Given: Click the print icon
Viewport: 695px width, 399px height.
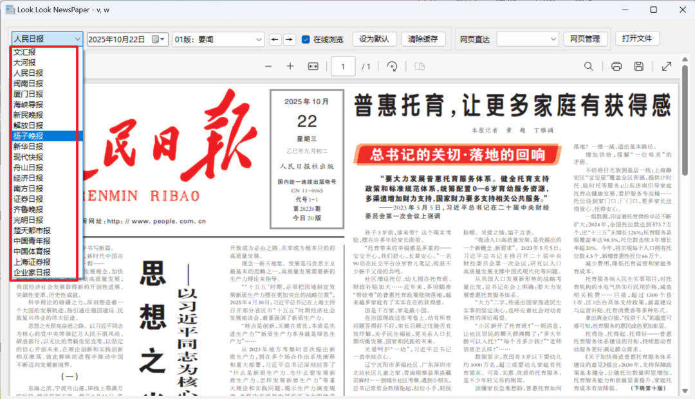Looking at the screenshot, I should coord(616,66).
